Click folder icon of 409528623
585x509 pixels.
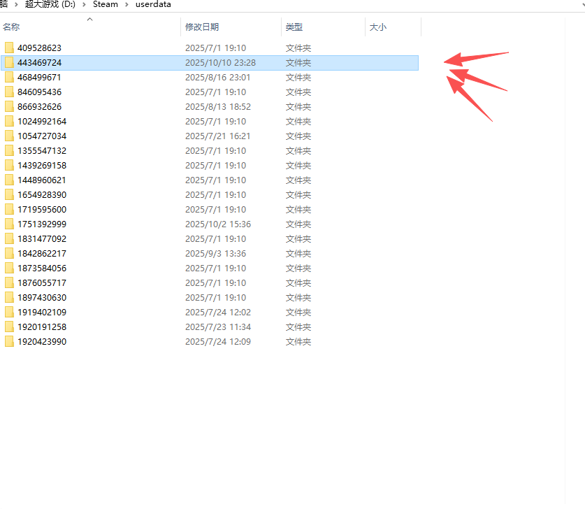click(x=9, y=48)
